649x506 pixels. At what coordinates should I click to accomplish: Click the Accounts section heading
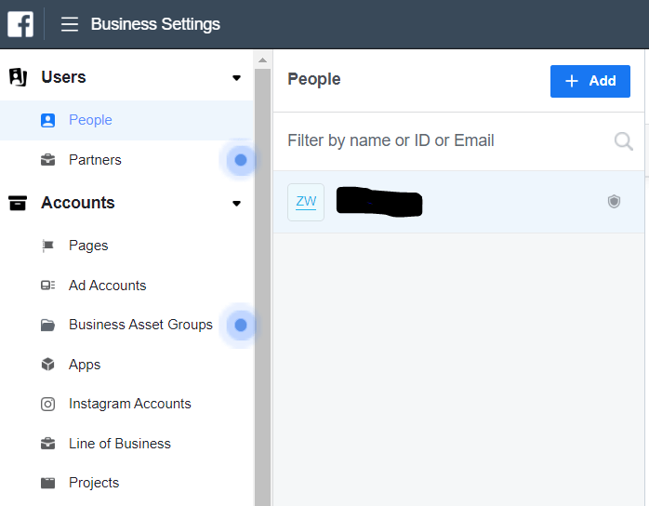(x=78, y=203)
